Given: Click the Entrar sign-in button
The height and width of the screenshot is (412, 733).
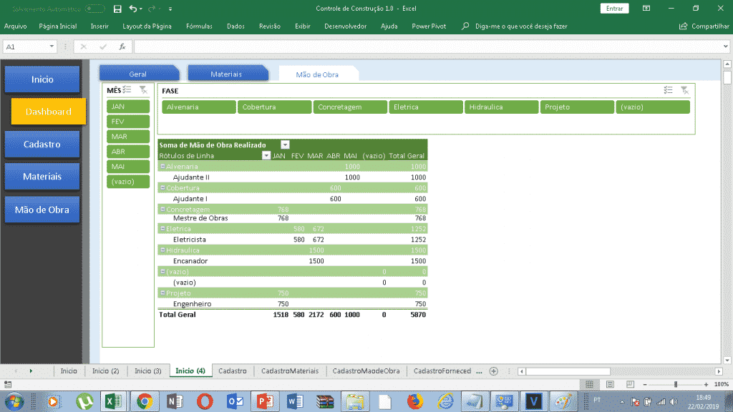Looking at the screenshot, I should click(614, 9).
